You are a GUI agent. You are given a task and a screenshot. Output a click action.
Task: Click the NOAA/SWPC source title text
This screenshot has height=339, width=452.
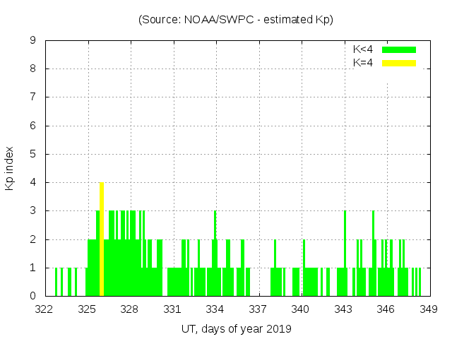point(236,20)
